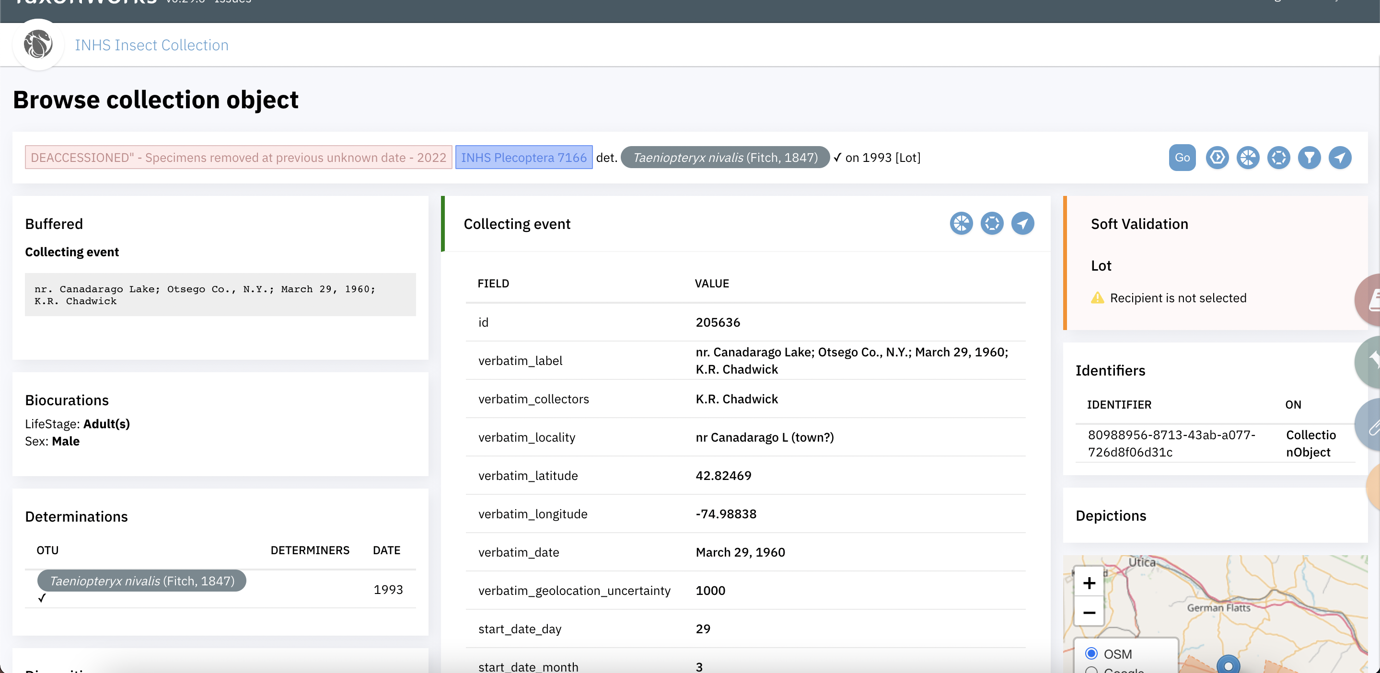Open INHS Insect Collection link
This screenshot has width=1380, height=673.
(151, 45)
